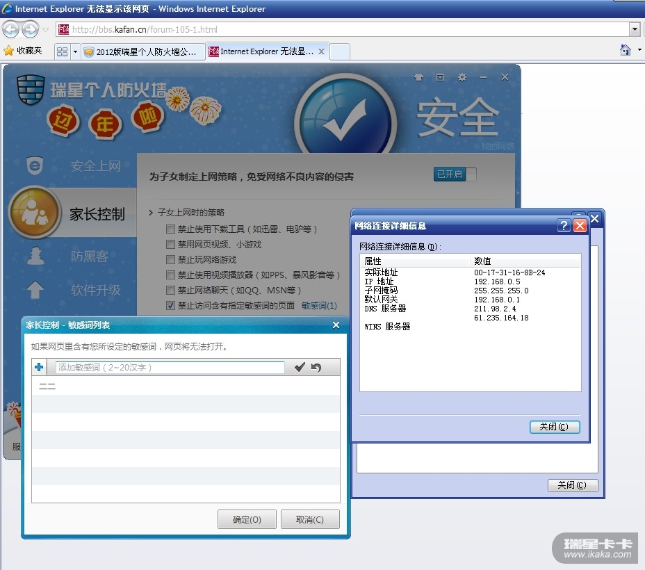Click the Rising firewall shield logo

[x=31, y=89]
